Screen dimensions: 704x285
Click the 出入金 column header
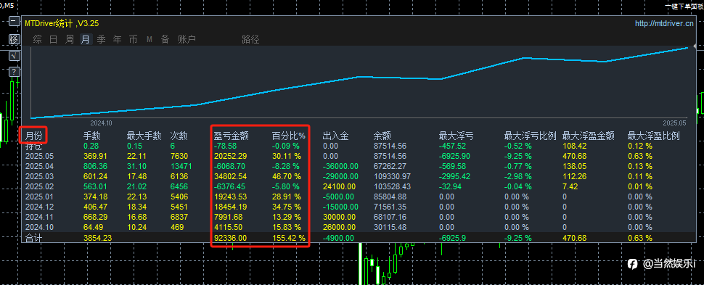(336, 136)
